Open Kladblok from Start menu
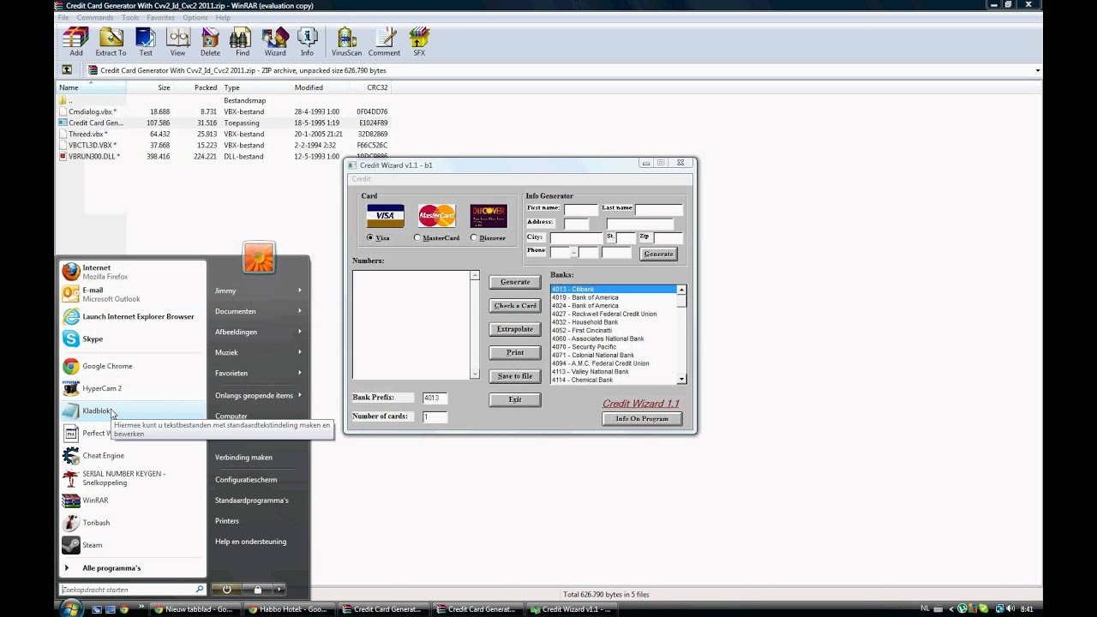This screenshot has height=617, width=1097. point(133,410)
